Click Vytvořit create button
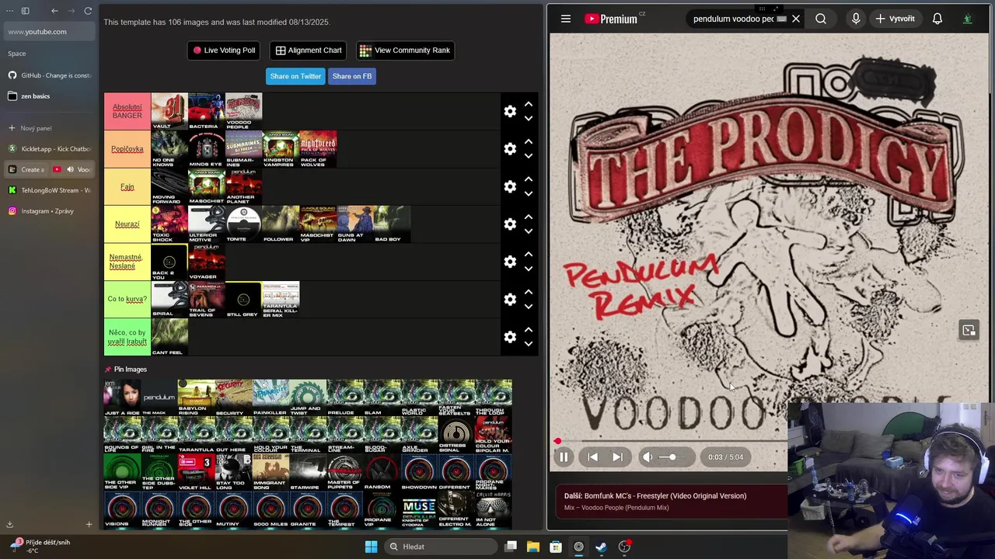This screenshot has height=559, width=995. [x=895, y=19]
